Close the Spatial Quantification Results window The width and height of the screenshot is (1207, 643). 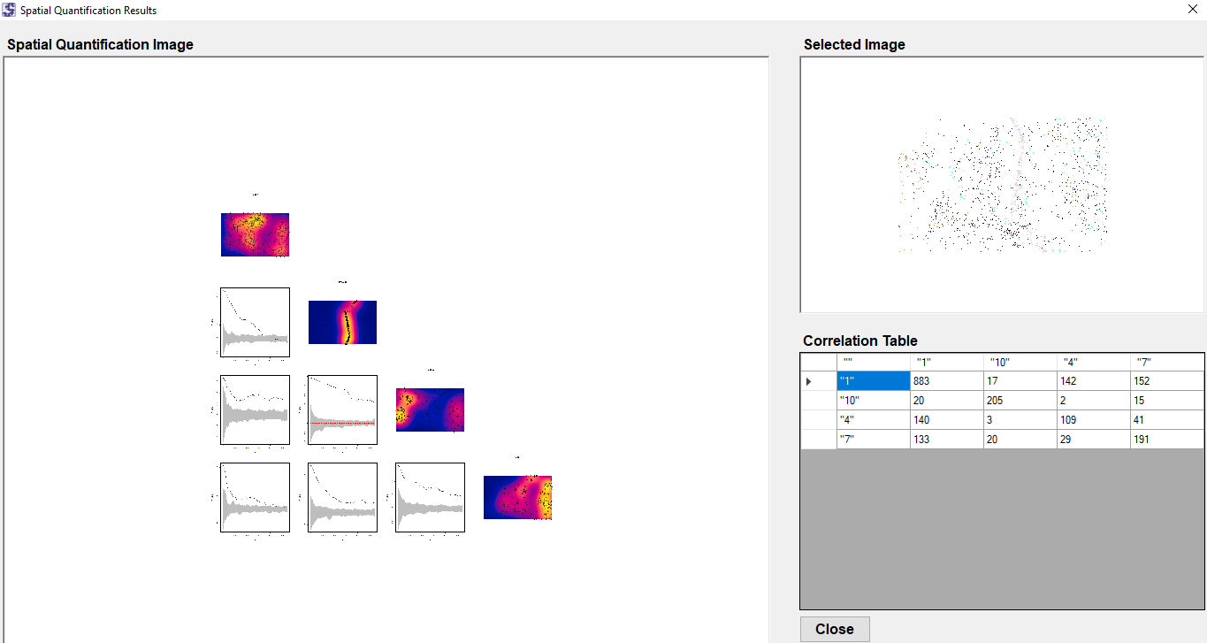pyautogui.click(x=1192, y=10)
